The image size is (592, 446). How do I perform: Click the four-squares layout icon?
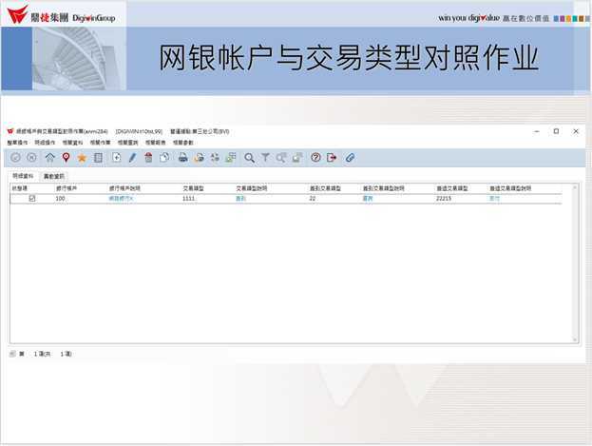pos(215,158)
